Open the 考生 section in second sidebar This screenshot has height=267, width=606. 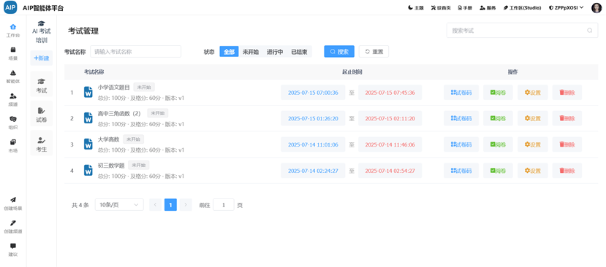(42, 144)
